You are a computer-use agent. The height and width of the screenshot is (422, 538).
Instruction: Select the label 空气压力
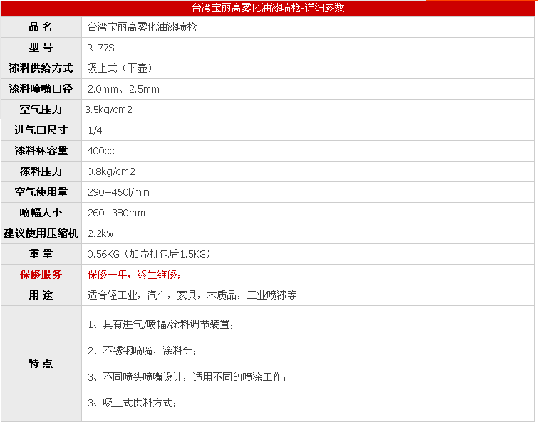(41, 110)
